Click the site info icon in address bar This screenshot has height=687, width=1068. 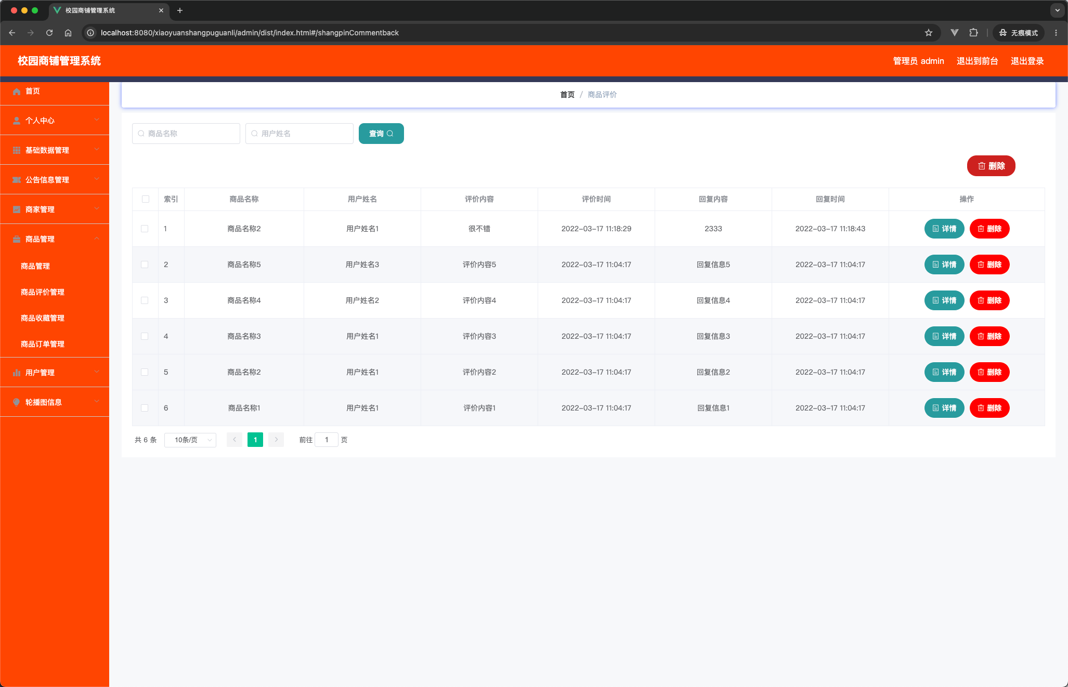90,33
